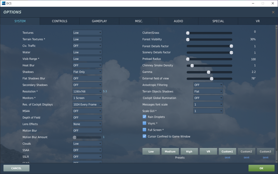
Task: Open the Shadows dropdown
Action: click(x=87, y=72)
